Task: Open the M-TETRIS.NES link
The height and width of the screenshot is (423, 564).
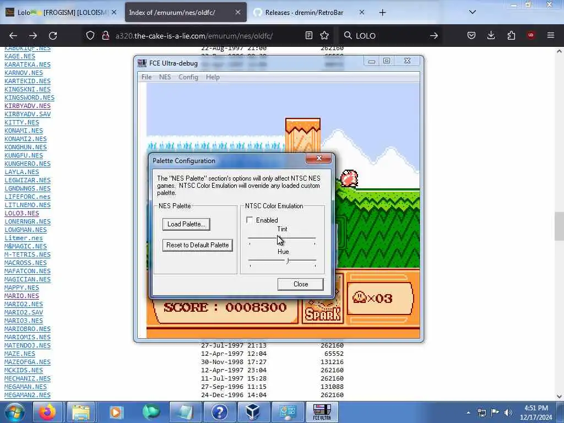Action: 28,254
